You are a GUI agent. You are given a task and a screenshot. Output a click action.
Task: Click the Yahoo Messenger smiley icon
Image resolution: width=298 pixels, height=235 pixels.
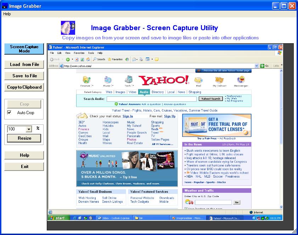(x=241, y=79)
